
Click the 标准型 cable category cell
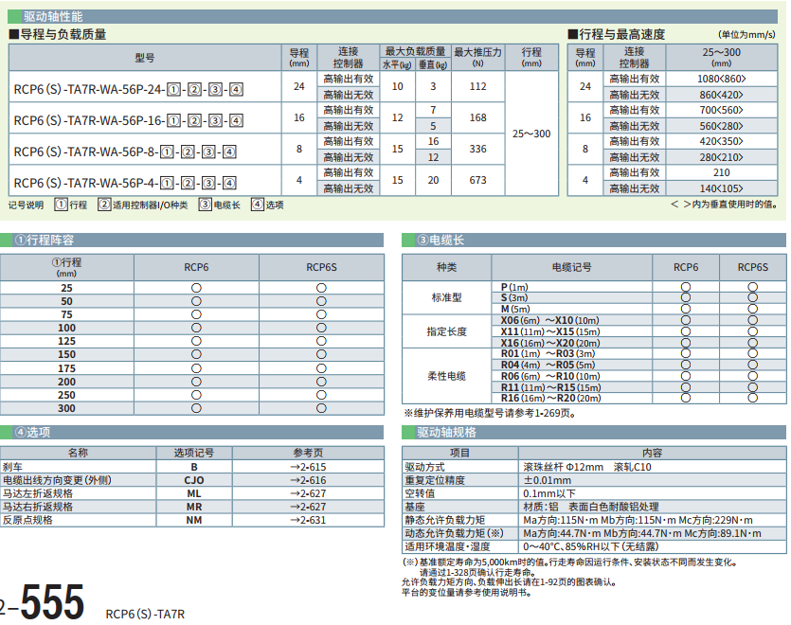point(446,297)
